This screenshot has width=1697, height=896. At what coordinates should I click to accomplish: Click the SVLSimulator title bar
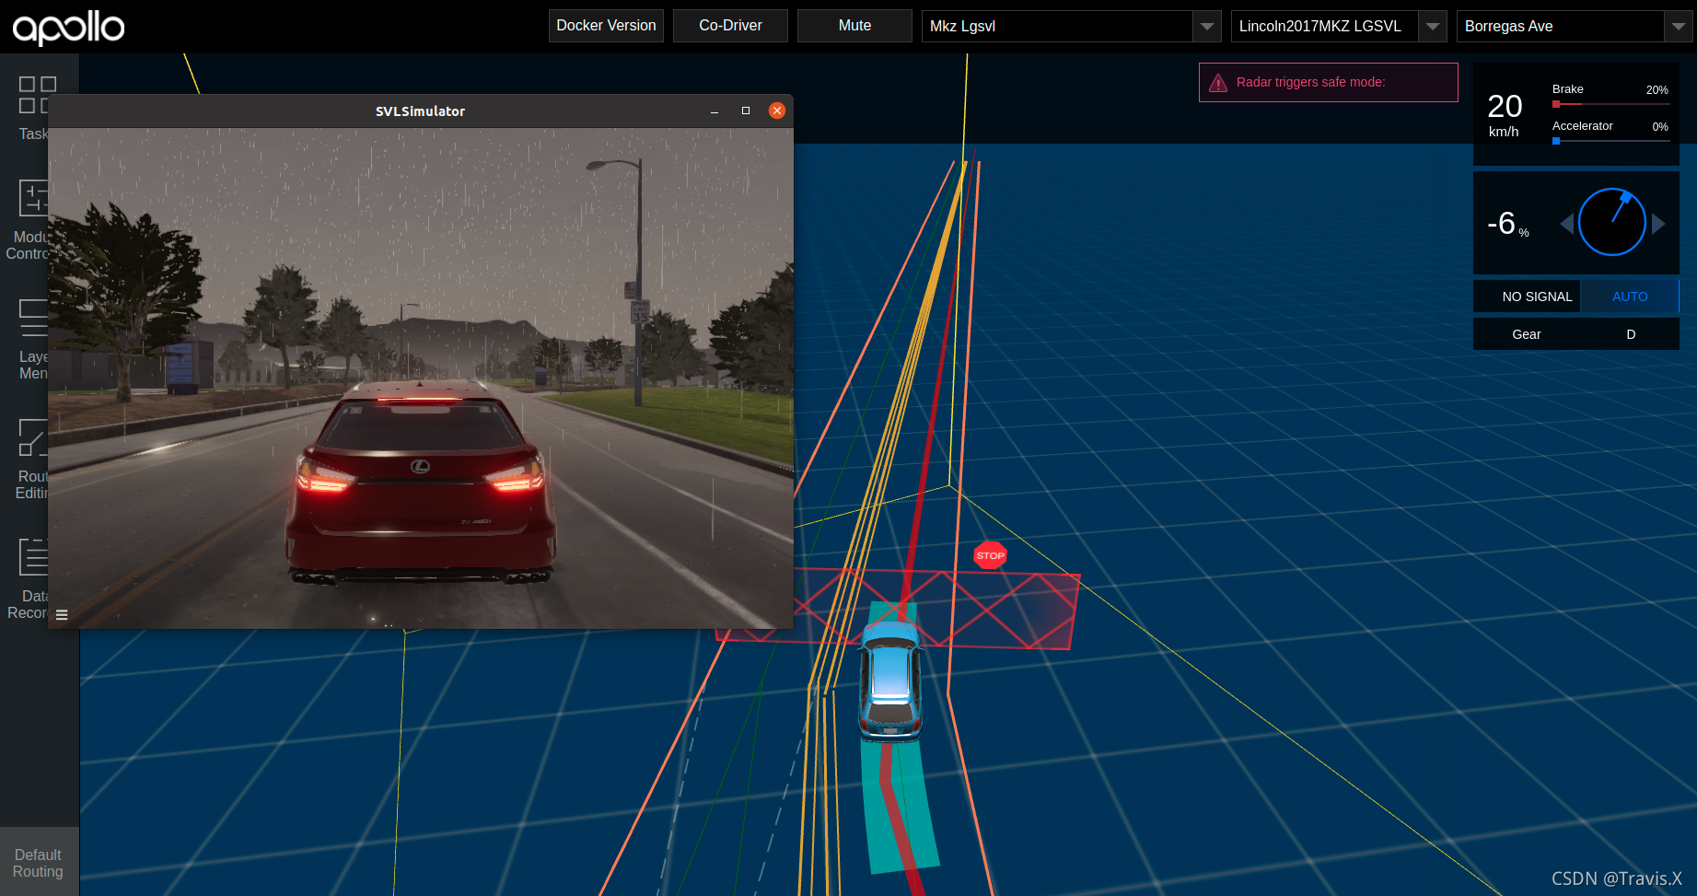[420, 111]
